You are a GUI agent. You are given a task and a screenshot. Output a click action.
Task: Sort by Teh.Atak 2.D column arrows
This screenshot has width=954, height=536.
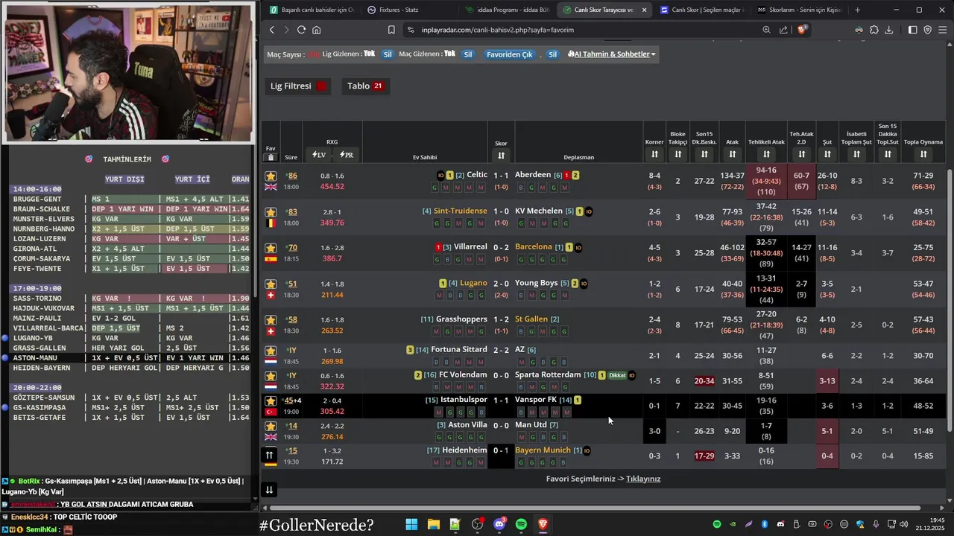(x=801, y=154)
